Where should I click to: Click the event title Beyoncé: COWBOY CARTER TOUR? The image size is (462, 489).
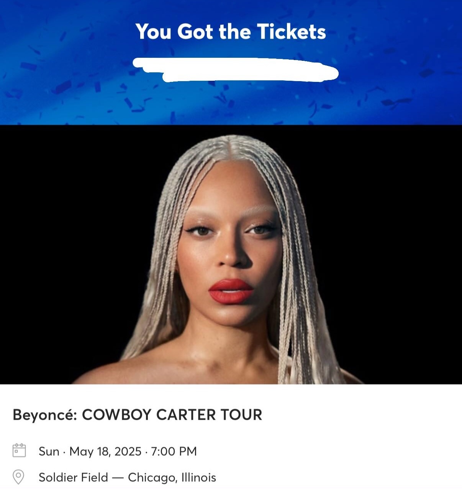point(138,415)
